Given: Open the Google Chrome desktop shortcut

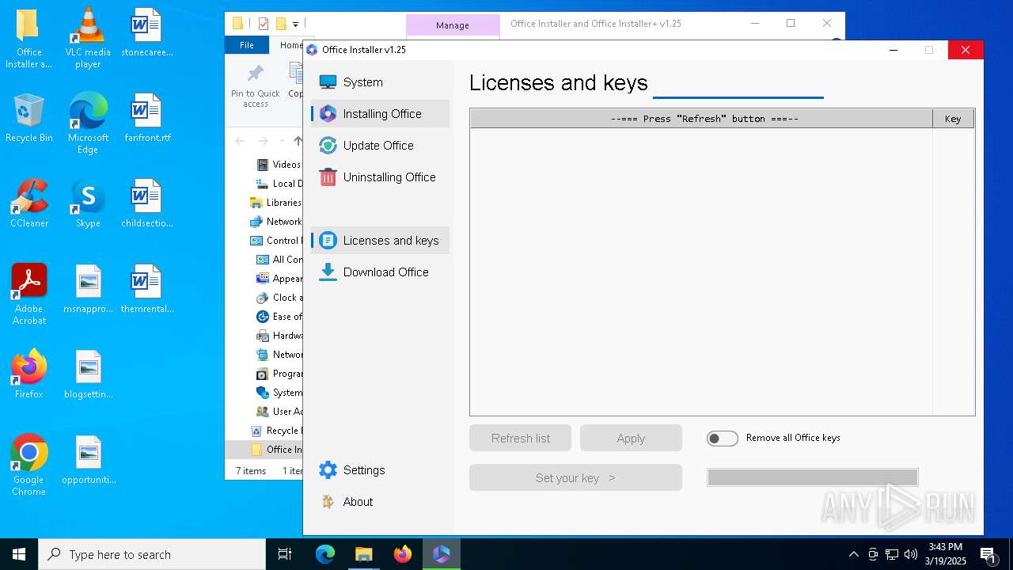Looking at the screenshot, I should tap(29, 465).
